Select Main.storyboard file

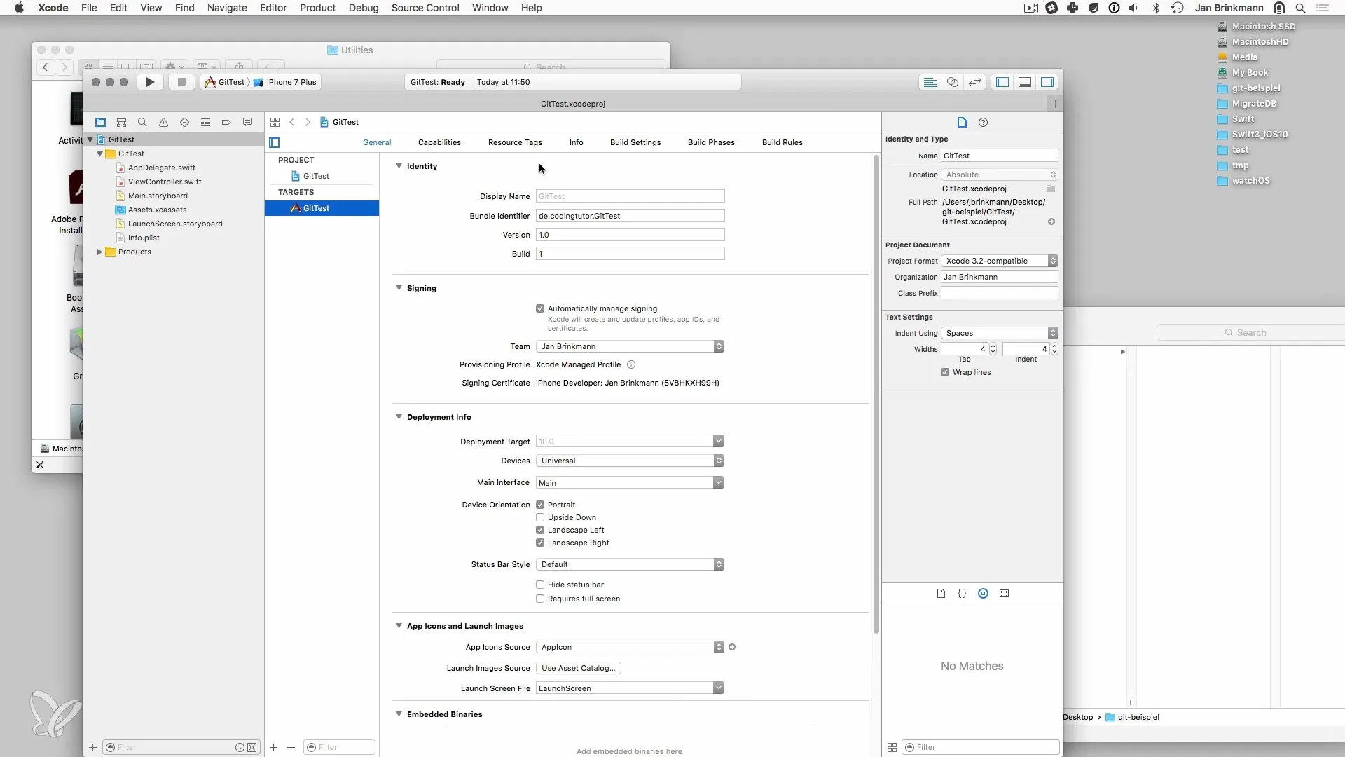(158, 196)
